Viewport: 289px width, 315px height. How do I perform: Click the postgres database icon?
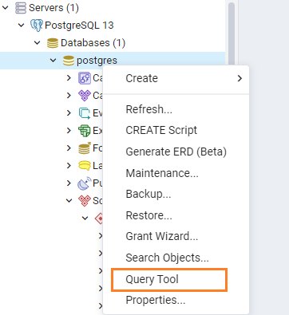69,61
